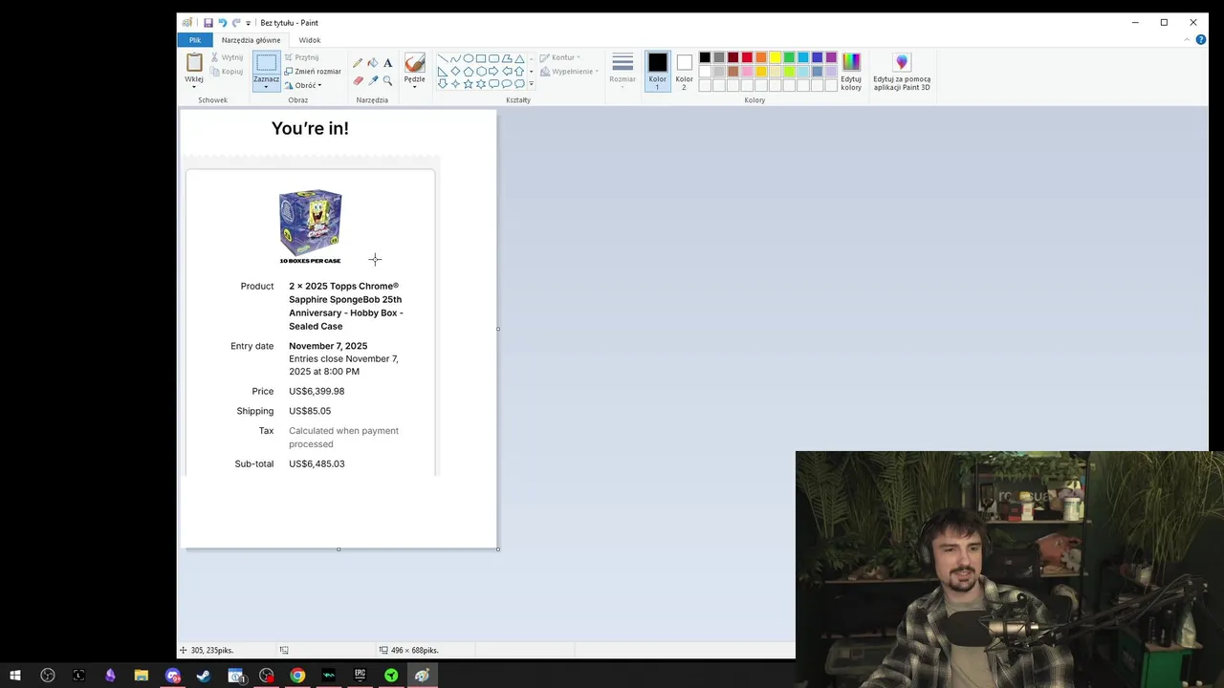Screen dimensions: 1224x688
Task: Open the Wypełnienie fill dropdown
Action: coord(569,72)
